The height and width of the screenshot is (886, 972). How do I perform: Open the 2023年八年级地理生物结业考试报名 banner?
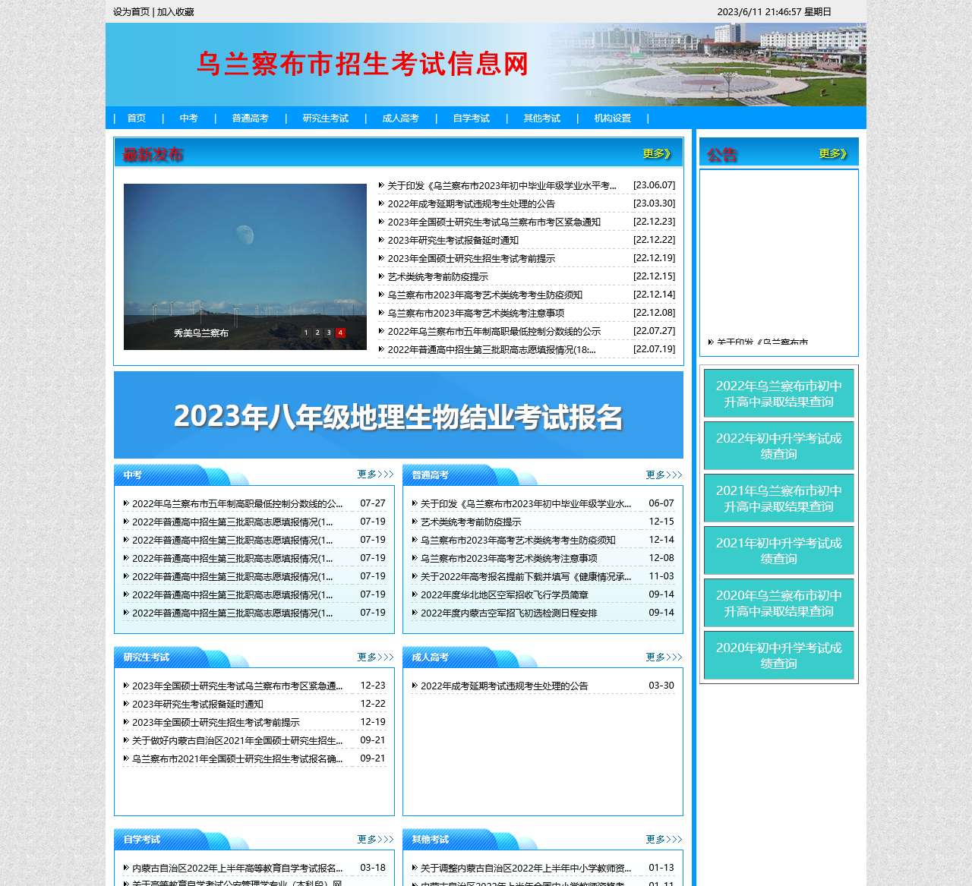[x=398, y=415]
